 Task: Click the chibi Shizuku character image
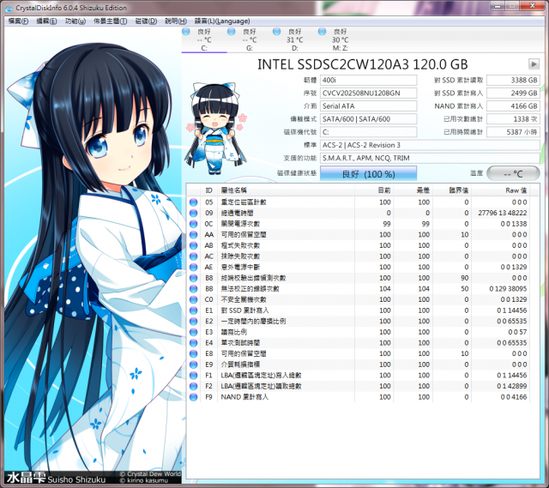tap(216, 129)
